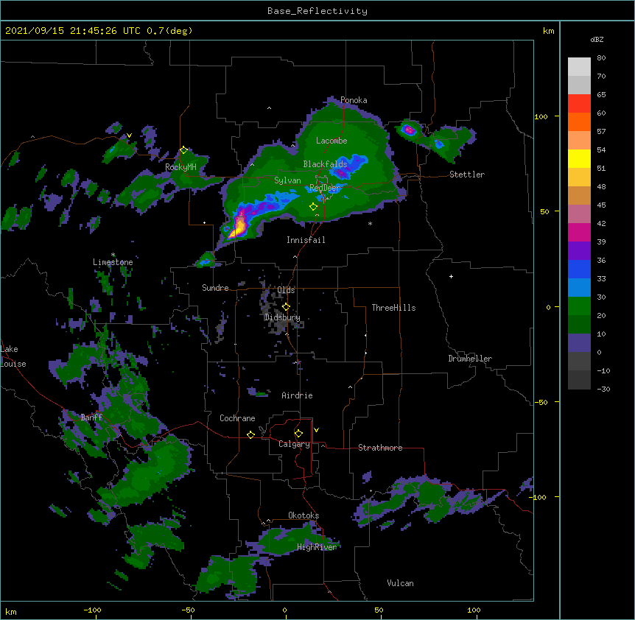Click the Ponoka city label

click(x=354, y=100)
